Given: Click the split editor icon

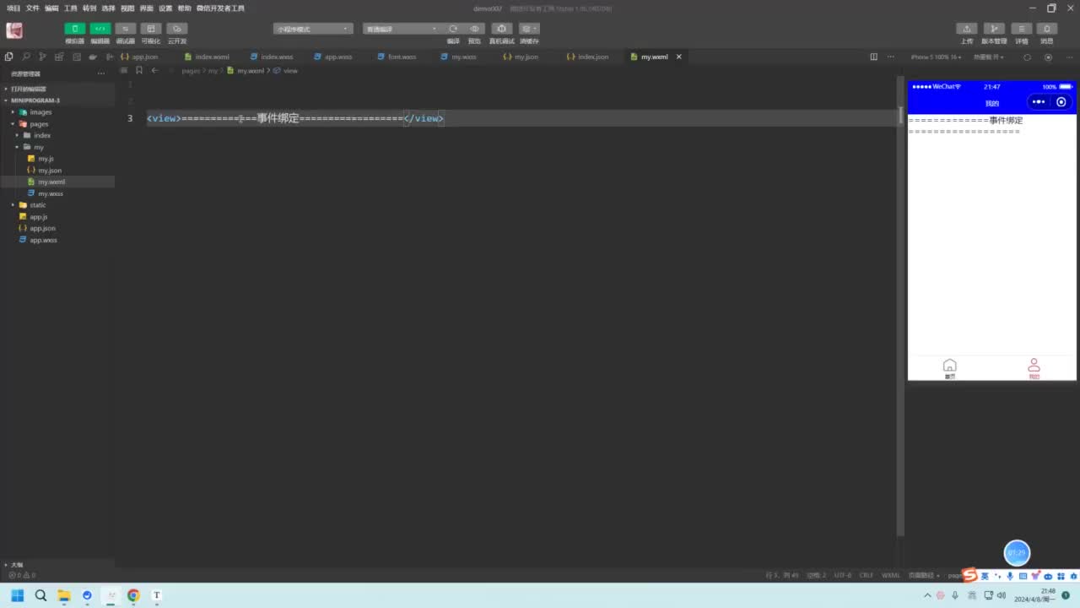Looking at the screenshot, I should point(874,57).
